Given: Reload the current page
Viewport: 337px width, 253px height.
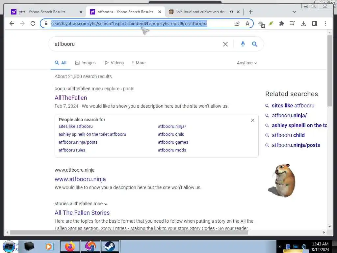Looking at the screenshot, I should (x=33, y=23).
